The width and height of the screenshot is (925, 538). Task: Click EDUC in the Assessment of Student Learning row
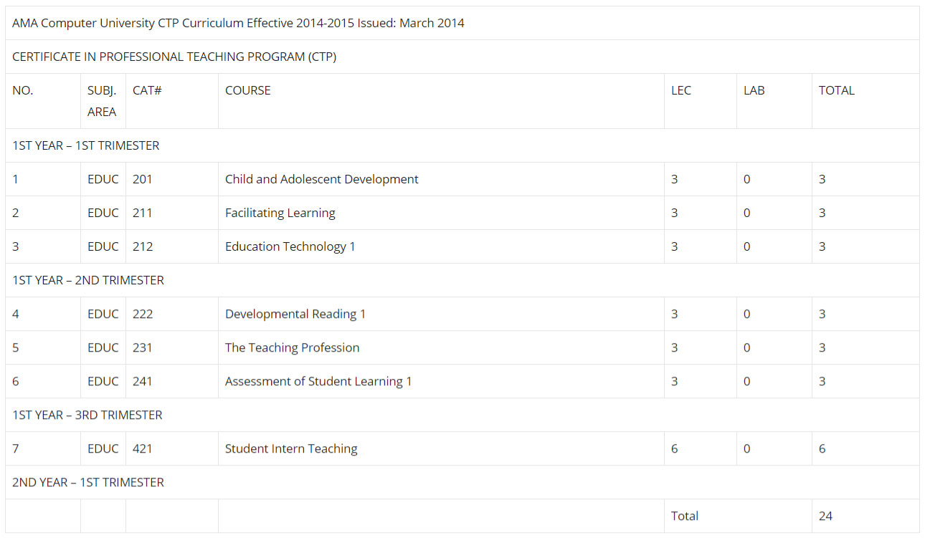click(103, 381)
